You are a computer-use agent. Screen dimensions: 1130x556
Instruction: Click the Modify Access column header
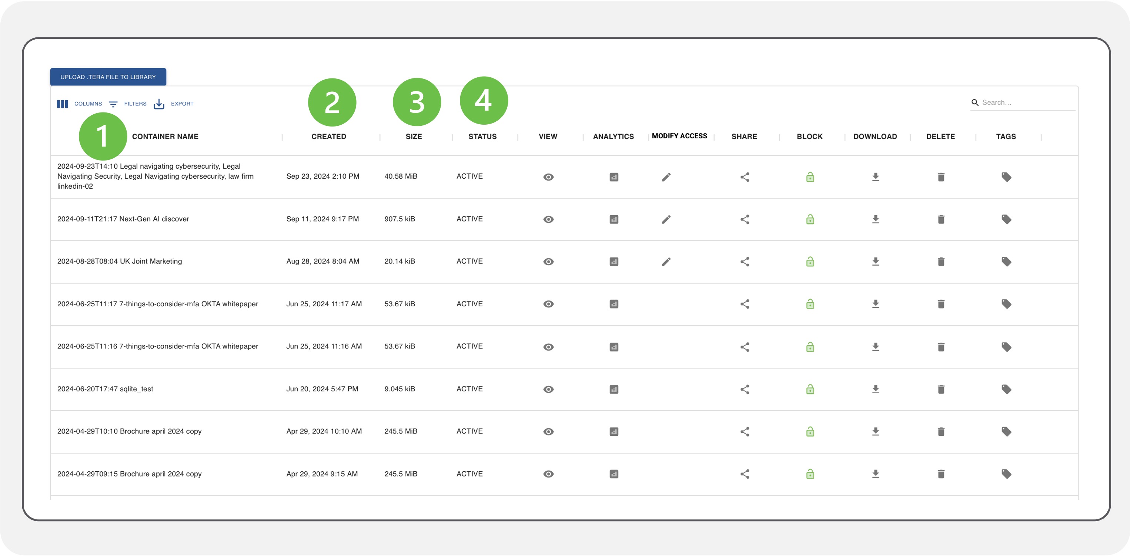679,136
